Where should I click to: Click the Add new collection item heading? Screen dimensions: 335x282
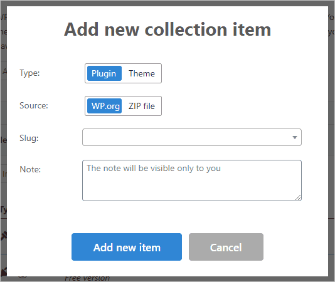[167, 29]
